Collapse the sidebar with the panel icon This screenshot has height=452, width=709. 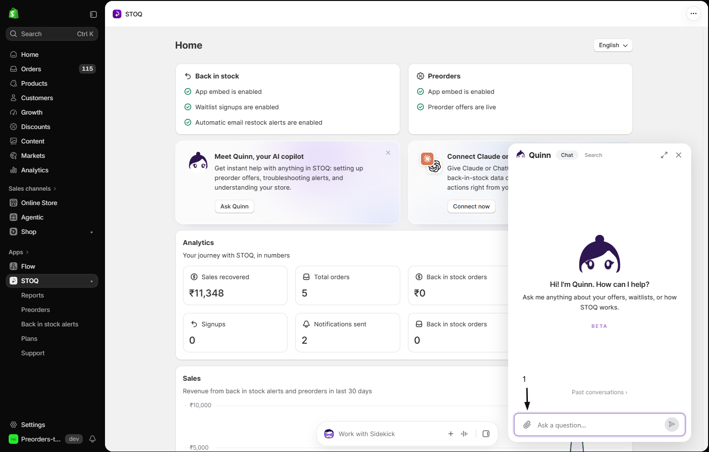click(93, 14)
